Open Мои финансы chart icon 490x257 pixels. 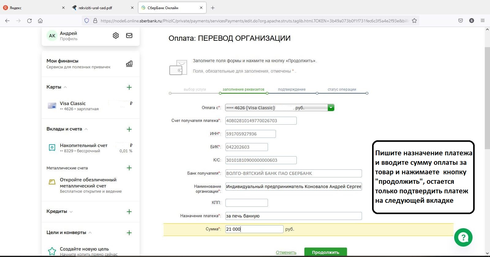129,64
